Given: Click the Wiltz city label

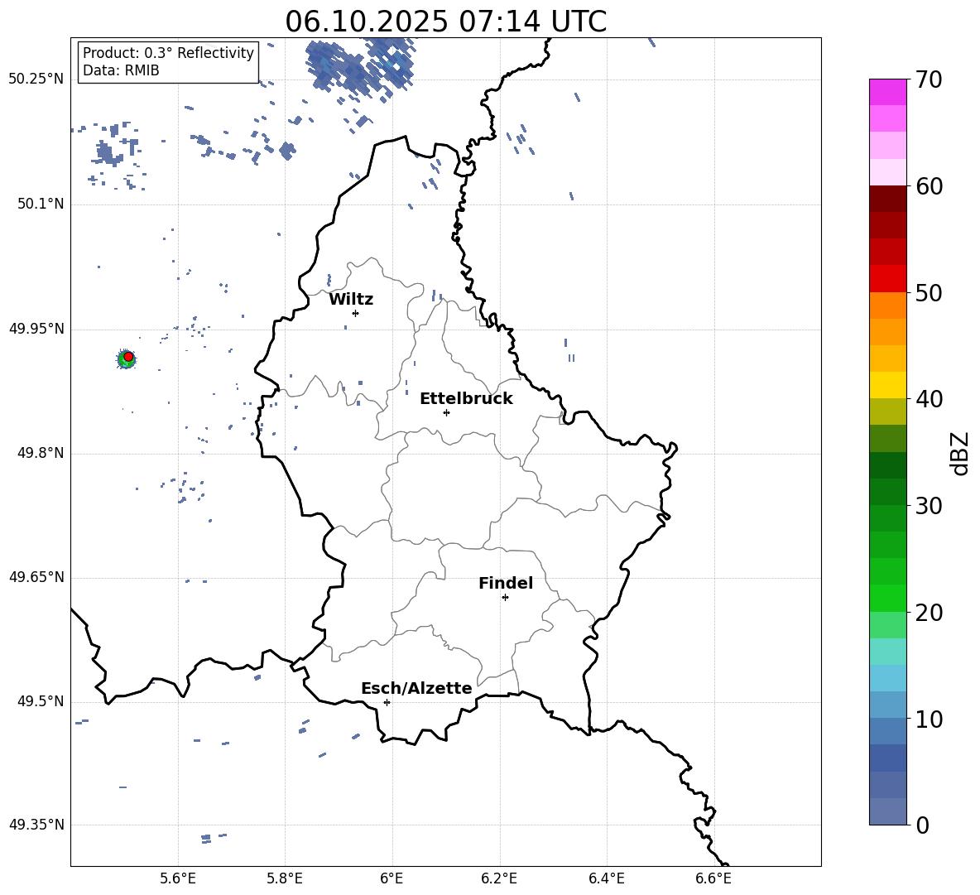Looking at the screenshot, I should 351,300.
